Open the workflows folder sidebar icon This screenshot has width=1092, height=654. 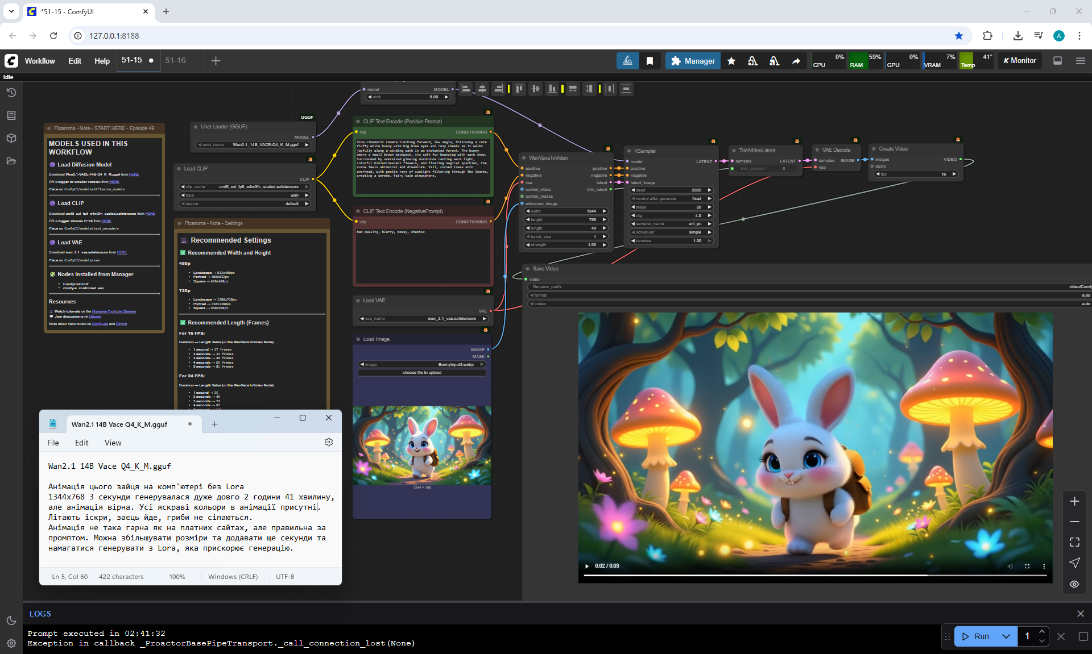coord(11,161)
